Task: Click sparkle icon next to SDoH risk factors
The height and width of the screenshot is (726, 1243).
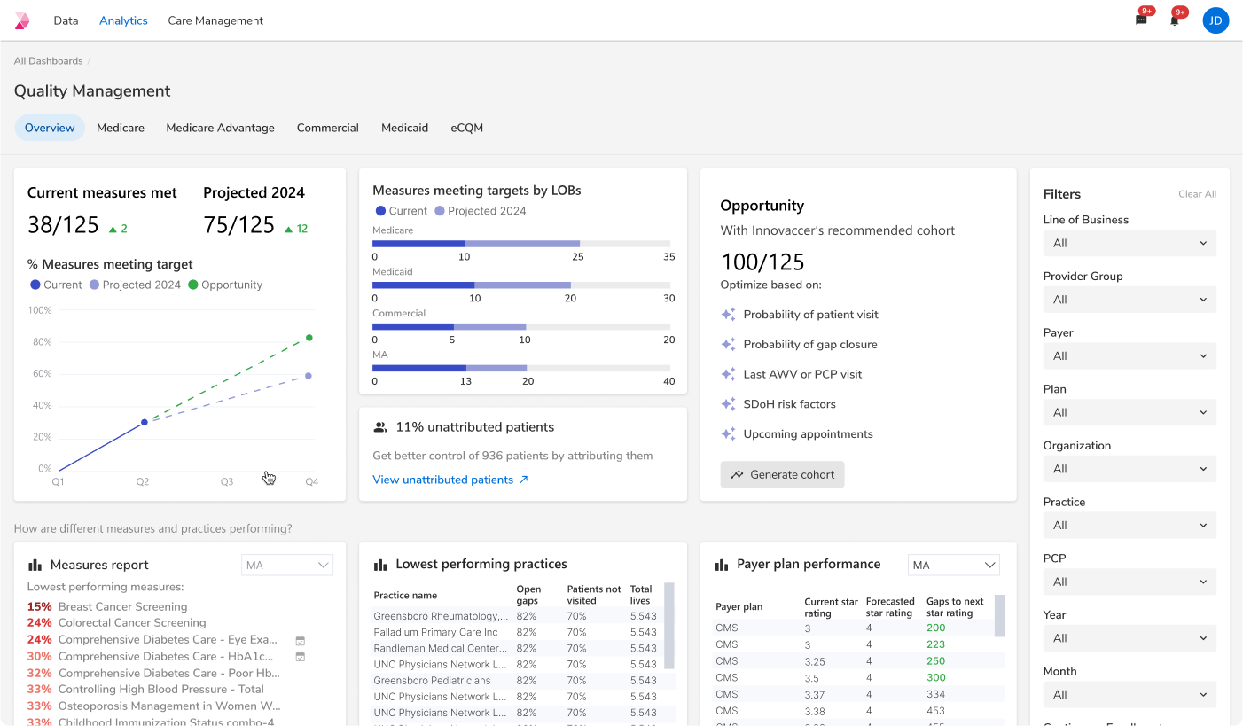Action: (x=728, y=404)
